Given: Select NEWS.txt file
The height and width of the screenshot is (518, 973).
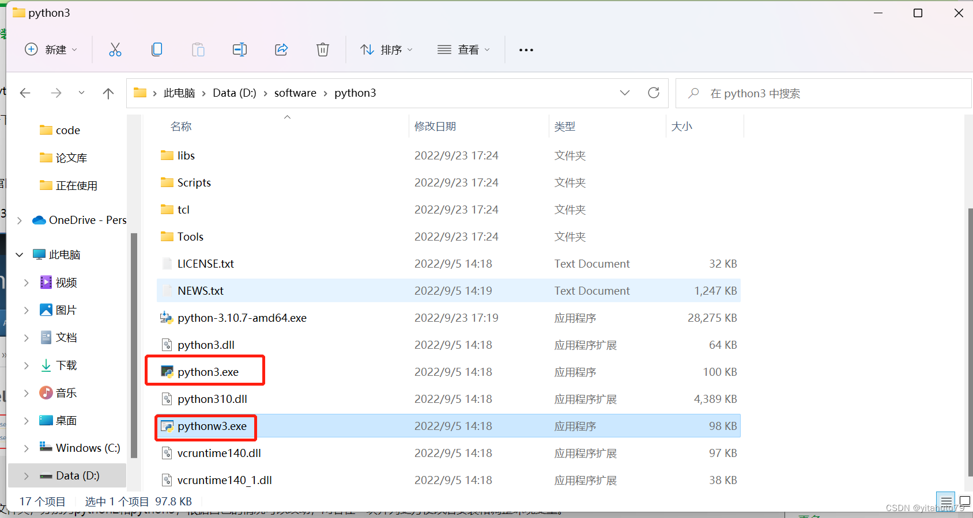Looking at the screenshot, I should tap(448, 291).
